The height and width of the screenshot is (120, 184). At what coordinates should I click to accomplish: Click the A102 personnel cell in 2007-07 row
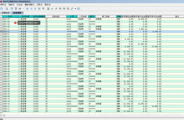[x=72, y=19]
